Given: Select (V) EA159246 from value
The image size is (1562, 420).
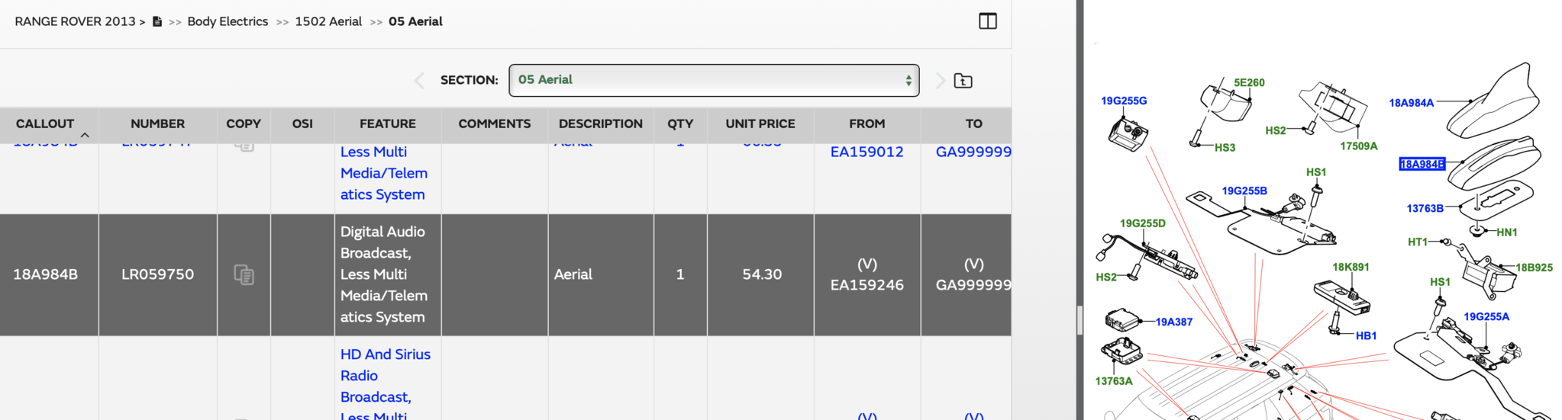Looking at the screenshot, I should (x=867, y=274).
